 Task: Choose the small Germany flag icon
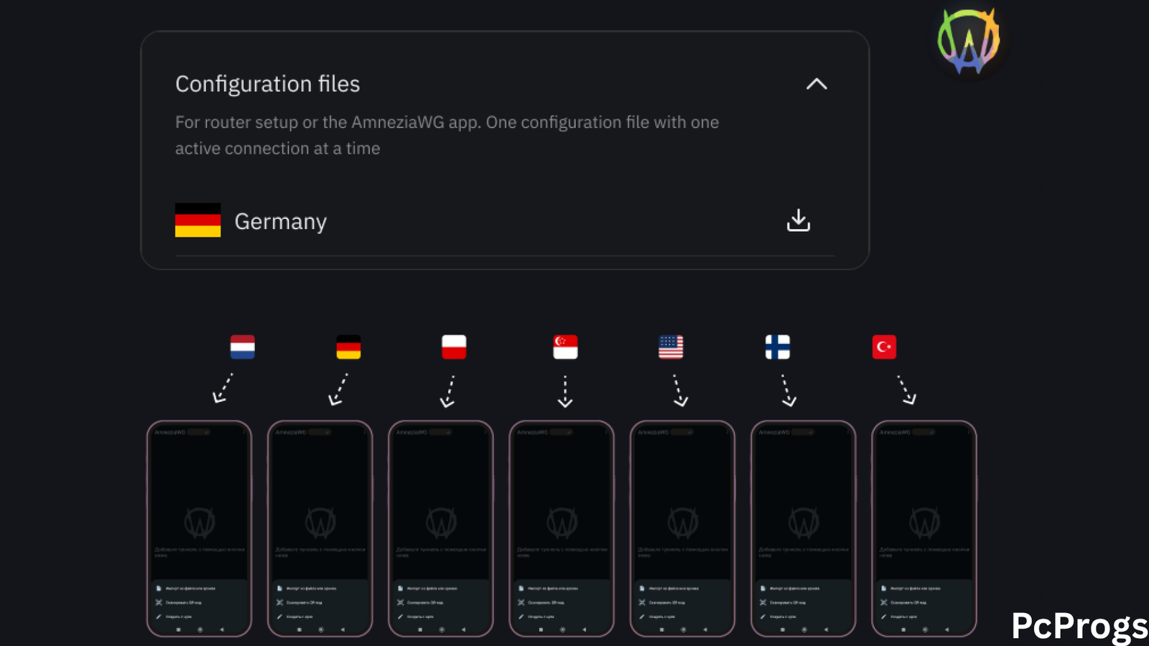[x=348, y=347]
